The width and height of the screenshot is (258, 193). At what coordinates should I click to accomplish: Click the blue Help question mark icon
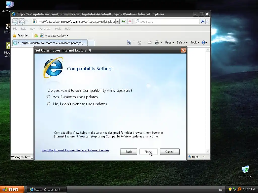(204, 42)
